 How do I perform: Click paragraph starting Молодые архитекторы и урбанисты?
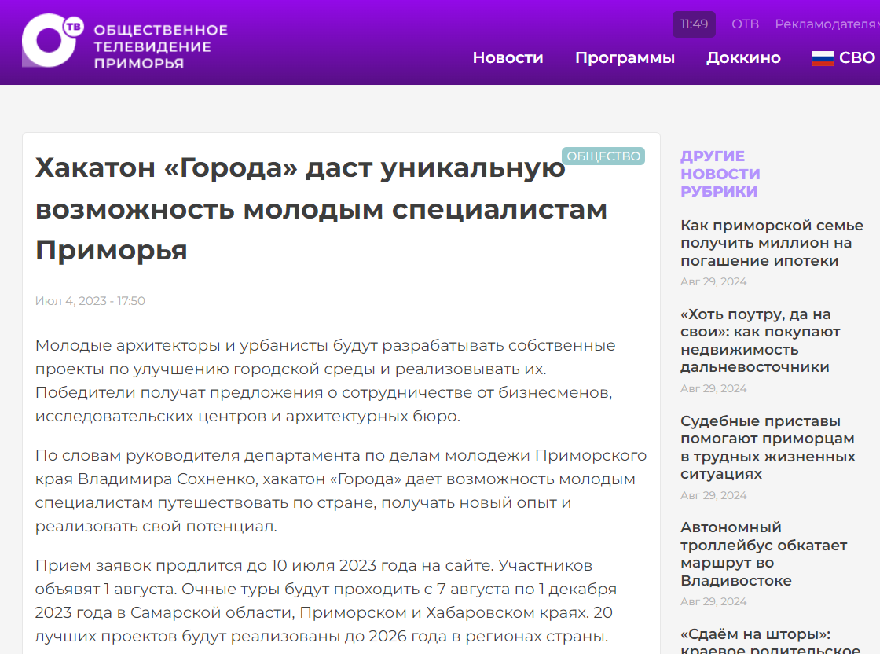tap(325, 380)
